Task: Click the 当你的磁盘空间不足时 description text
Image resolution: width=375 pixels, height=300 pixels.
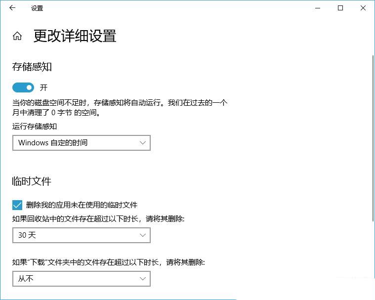Action: coord(120,107)
